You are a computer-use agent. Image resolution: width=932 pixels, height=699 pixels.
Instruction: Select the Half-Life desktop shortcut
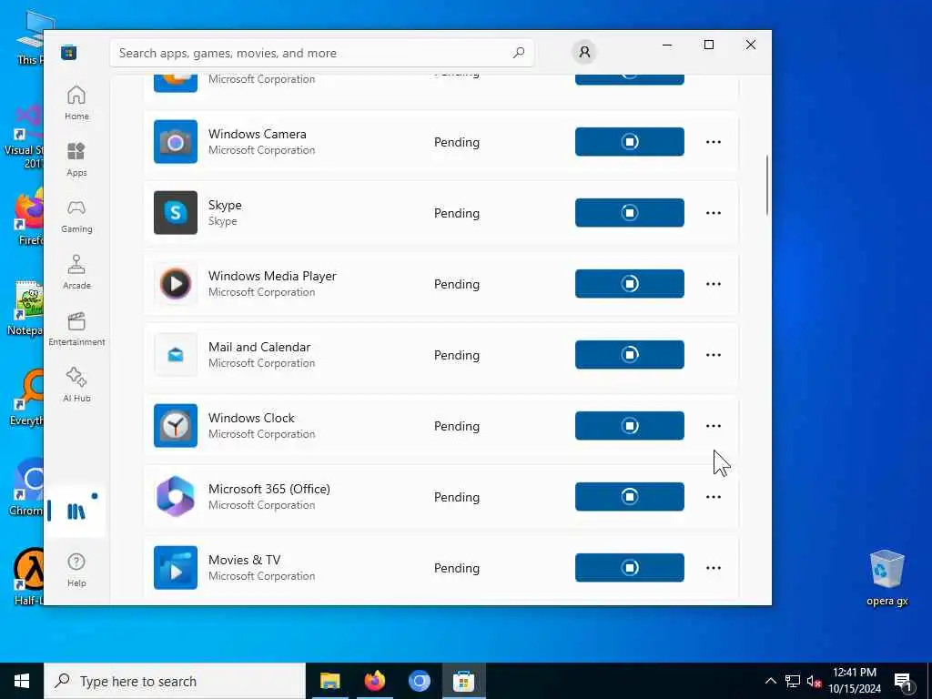tap(27, 576)
